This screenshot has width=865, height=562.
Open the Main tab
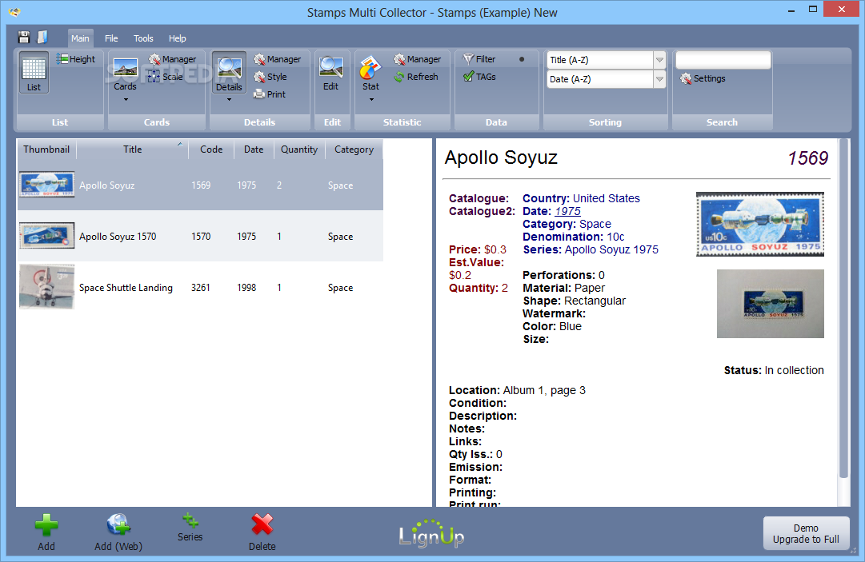[80, 38]
